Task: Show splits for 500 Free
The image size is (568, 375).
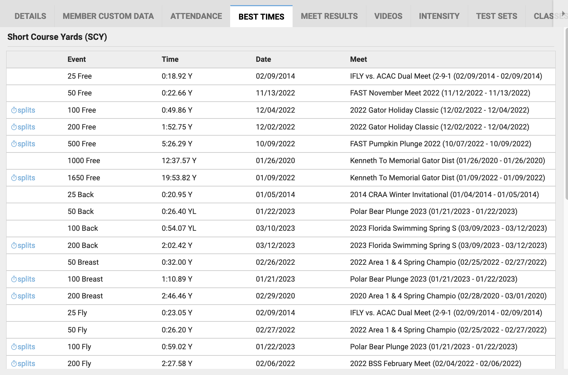Action: coord(23,144)
